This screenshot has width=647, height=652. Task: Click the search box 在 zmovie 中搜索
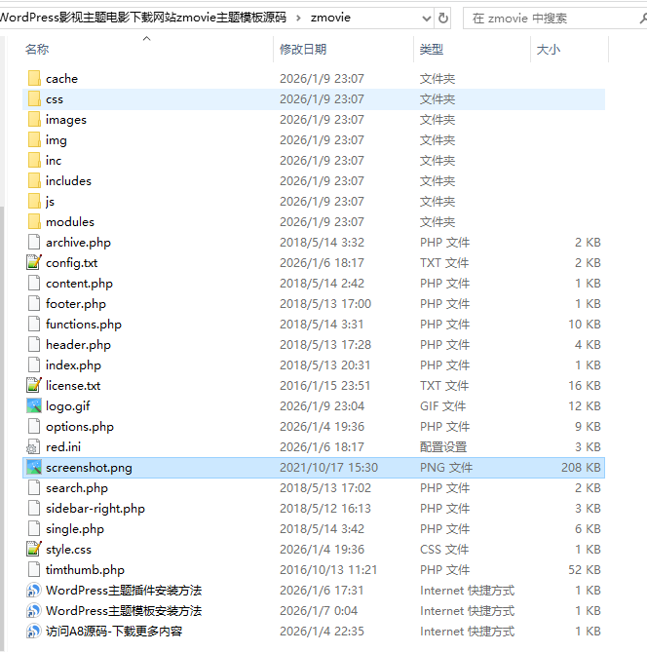553,19
